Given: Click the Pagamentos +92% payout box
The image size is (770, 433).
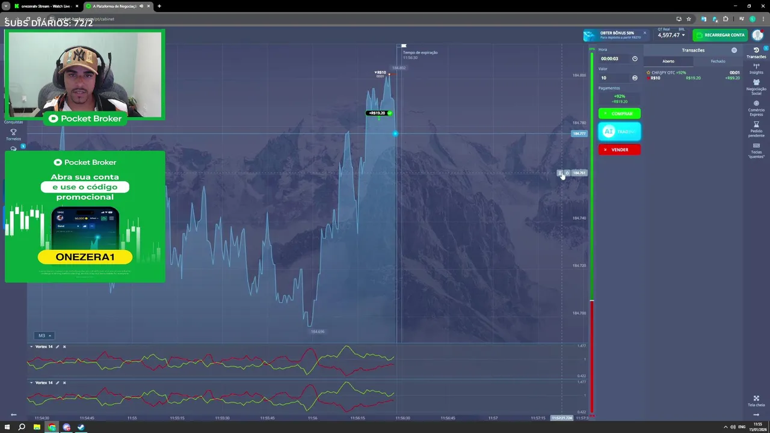Looking at the screenshot, I should (620, 99).
